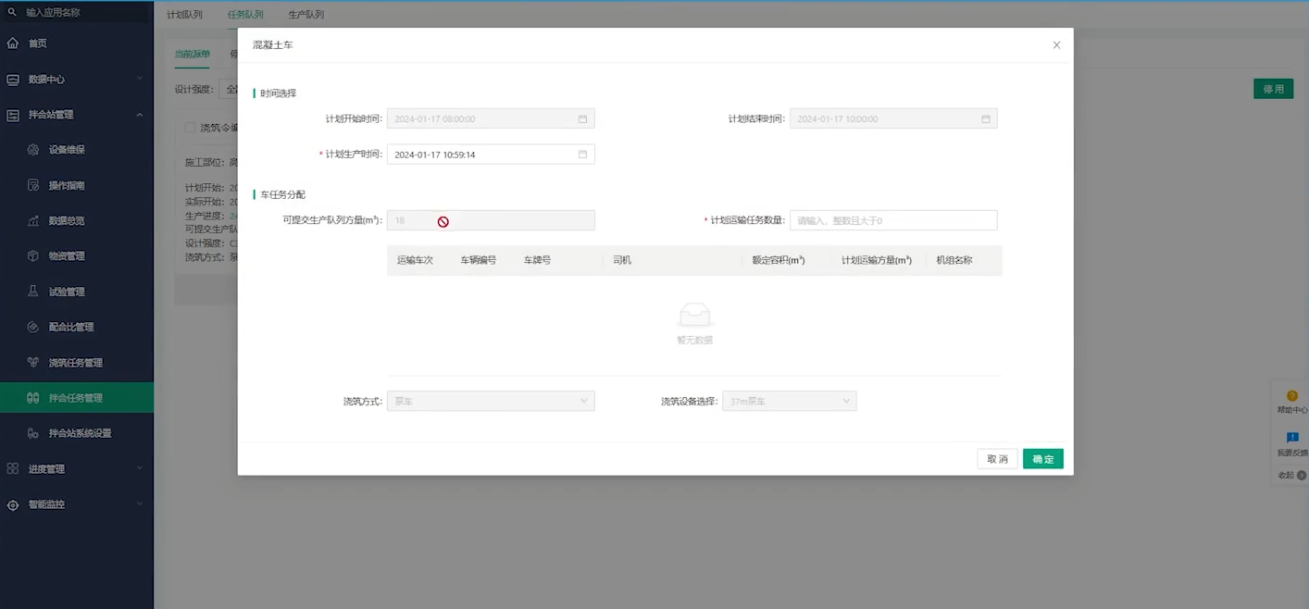Click the 计划结束时间 date field
The width and height of the screenshot is (1309, 609).
[893, 118]
